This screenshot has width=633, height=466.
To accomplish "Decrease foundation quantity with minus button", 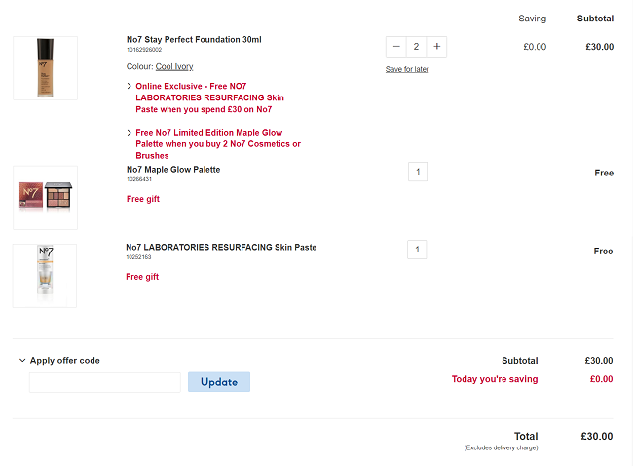I will (396, 47).
